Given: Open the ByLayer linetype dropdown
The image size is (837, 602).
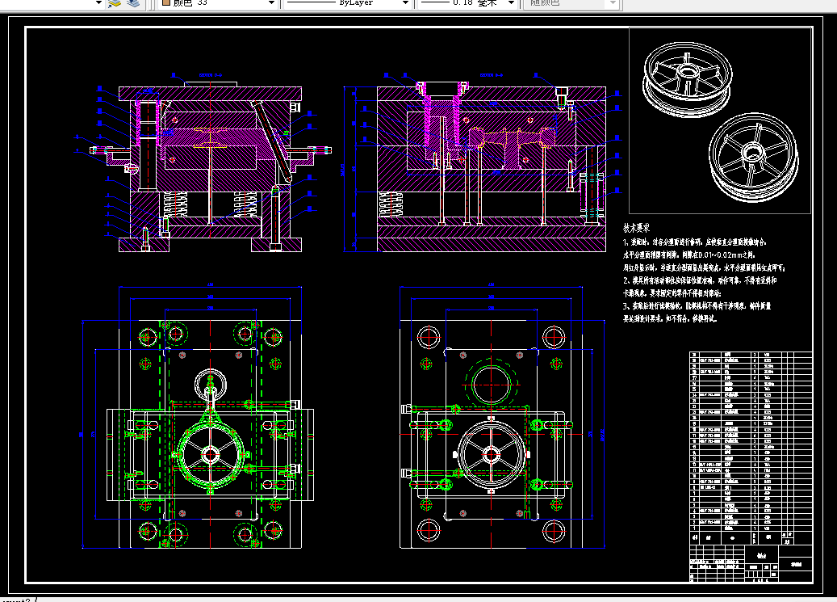Looking at the screenshot, I should tap(347, 3).
